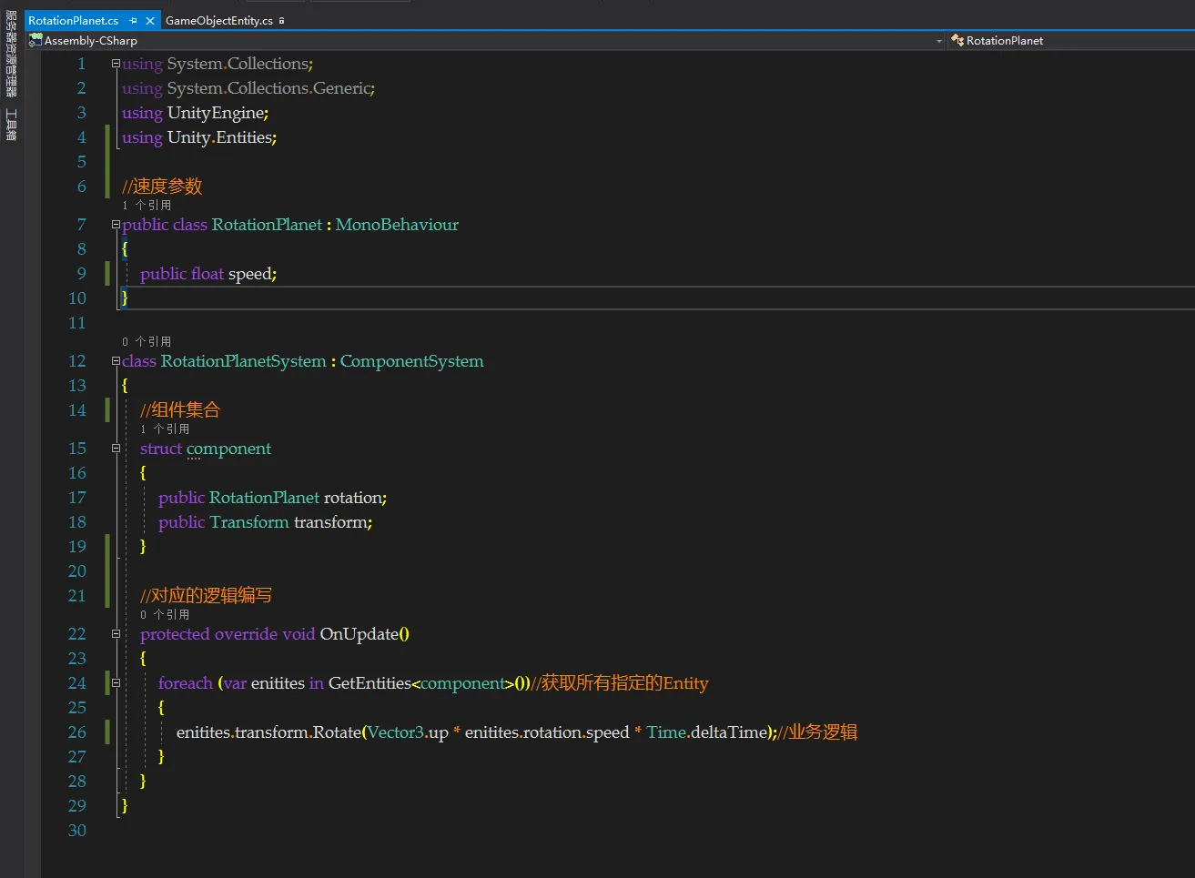Click the //业务逻辑 comment
The image size is (1195, 878).
818,732
